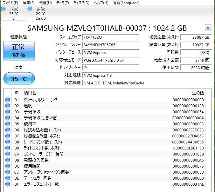
Task: Select the 使用率 attribute name
Action: point(30,124)
